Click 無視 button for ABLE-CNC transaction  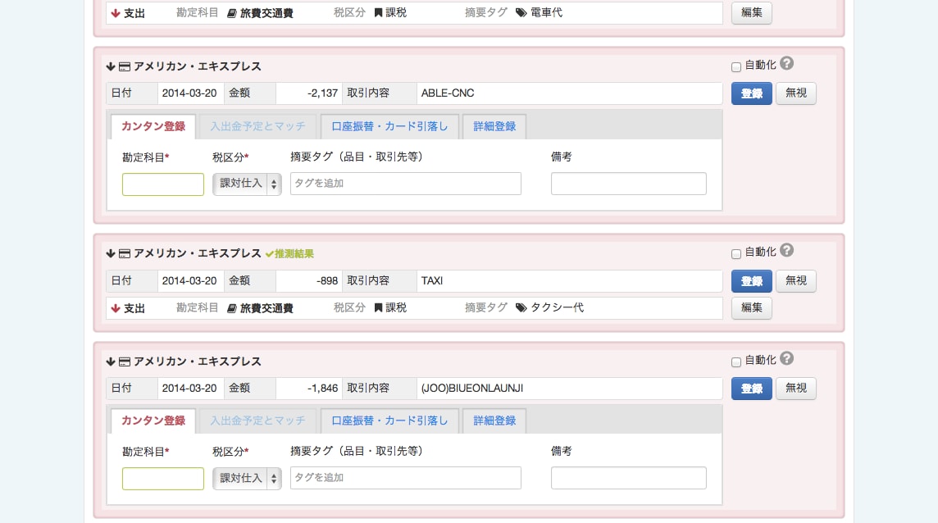coord(795,93)
